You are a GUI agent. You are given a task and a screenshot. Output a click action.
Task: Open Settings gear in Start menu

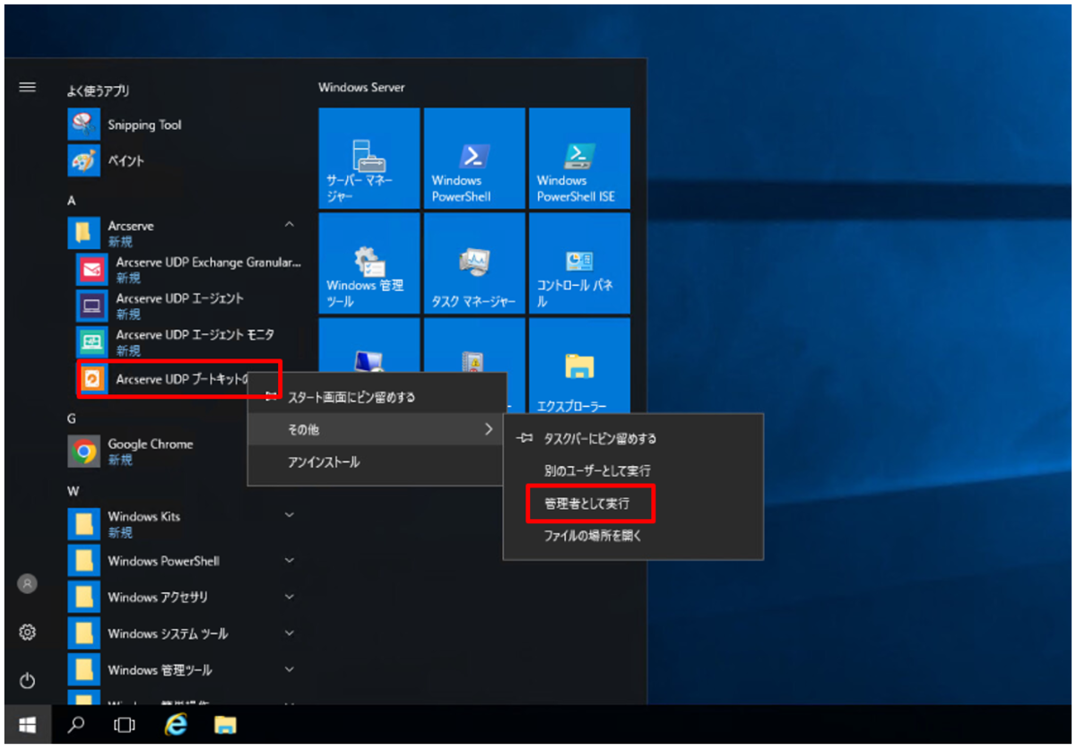(28, 633)
